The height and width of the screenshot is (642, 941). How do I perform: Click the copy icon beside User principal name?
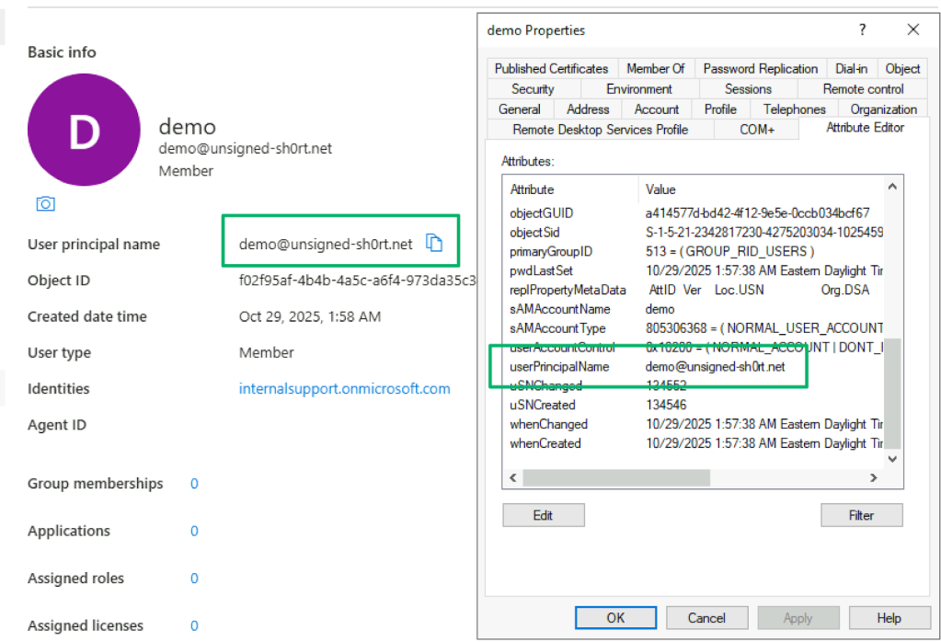pos(434,243)
